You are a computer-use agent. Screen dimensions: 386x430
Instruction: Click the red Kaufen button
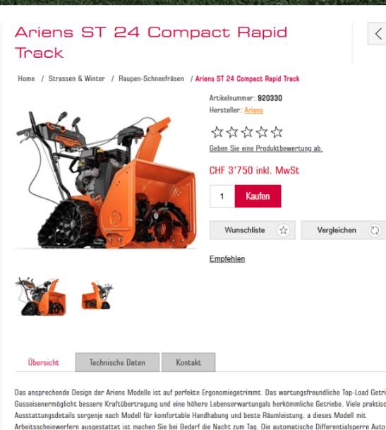click(258, 196)
